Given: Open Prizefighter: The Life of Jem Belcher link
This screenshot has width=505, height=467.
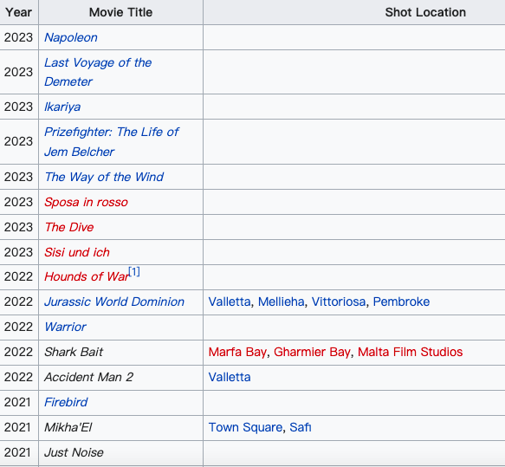Looking at the screenshot, I should 112,141.
